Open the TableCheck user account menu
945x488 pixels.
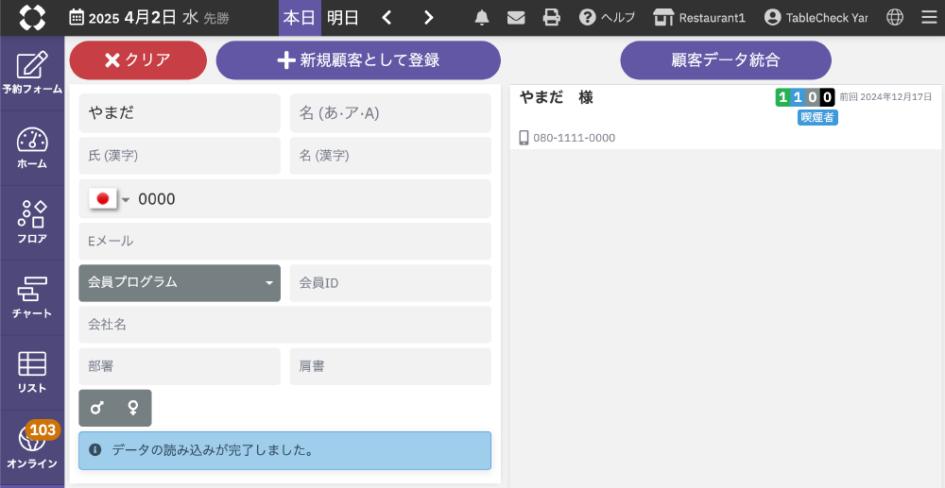pyautogui.click(x=816, y=17)
